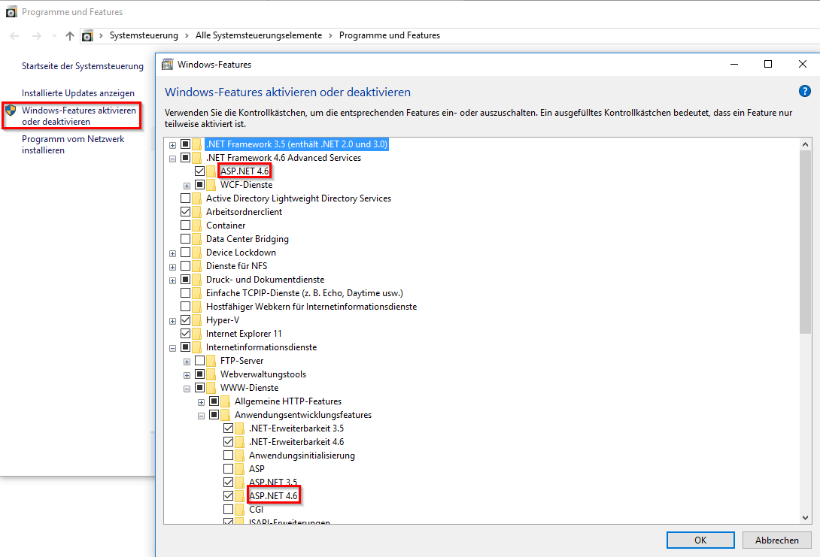Disable the Arbeitsordnerclient checkbox

(187, 211)
